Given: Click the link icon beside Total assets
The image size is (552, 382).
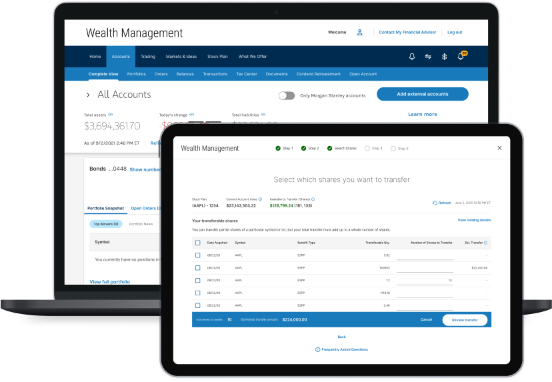Looking at the screenshot, I should [x=110, y=115].
